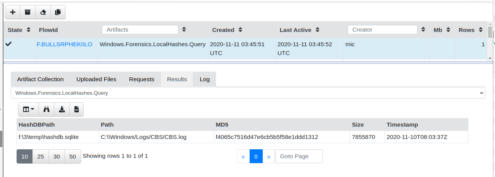Sort flows by the State column arrows
The height and width of the screenshot is (177, 495).
pyautogui.click(x=29, y=30)
